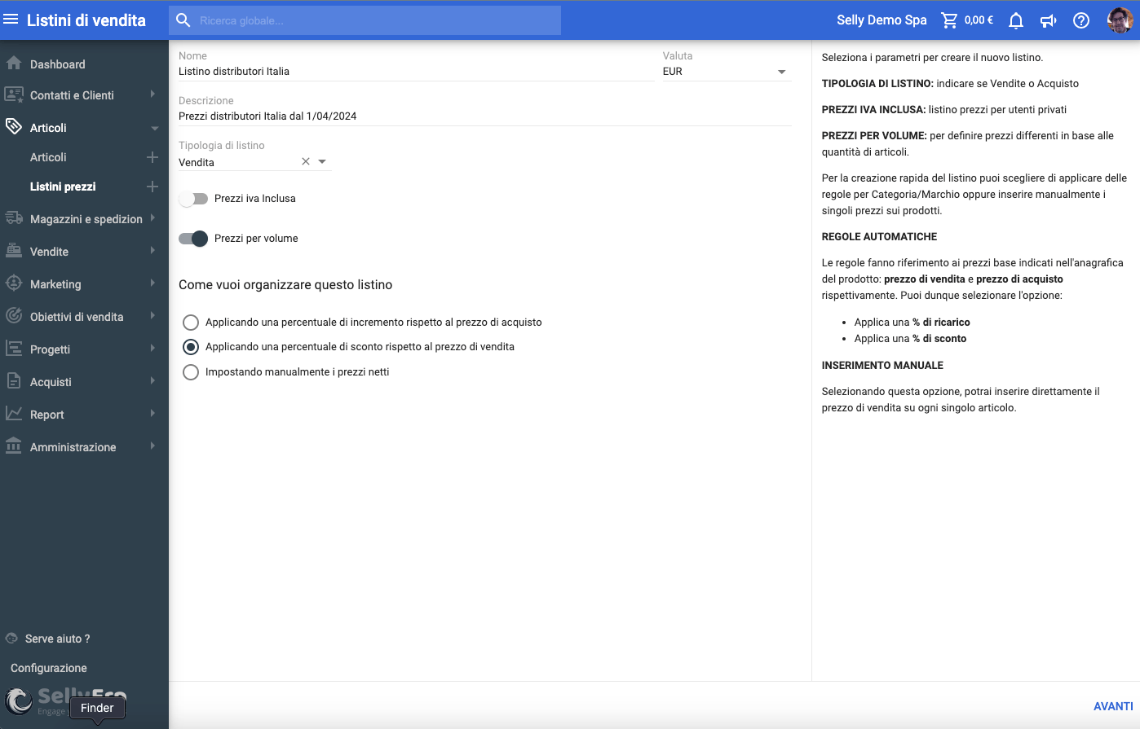Viewport: 1140px width, 729px height.
Task: Open the notifications bell icon
Action: click(1015, 20)
